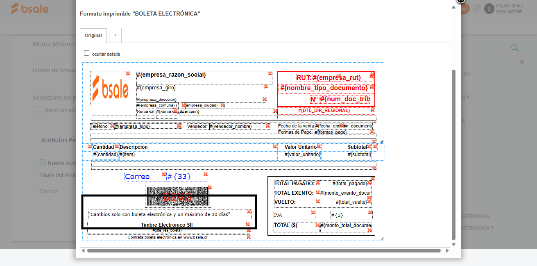The height and width of the screenshot is (266, 537).
Task: Open the search magnifier in background page
Action: click(515, 48)
